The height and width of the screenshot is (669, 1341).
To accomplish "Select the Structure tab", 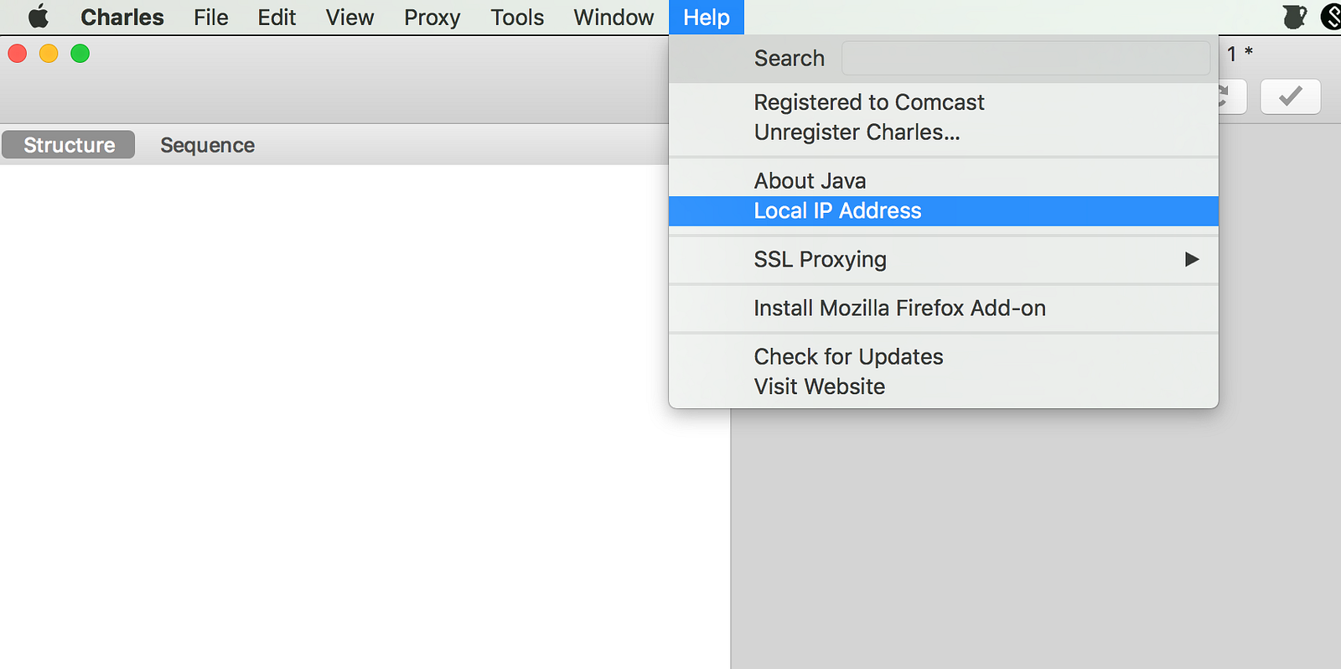I will [69, 145].
